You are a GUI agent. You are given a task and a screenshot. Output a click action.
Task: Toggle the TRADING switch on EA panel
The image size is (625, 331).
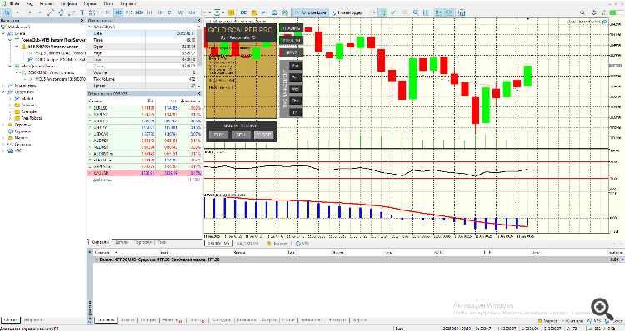click(291, 28)
